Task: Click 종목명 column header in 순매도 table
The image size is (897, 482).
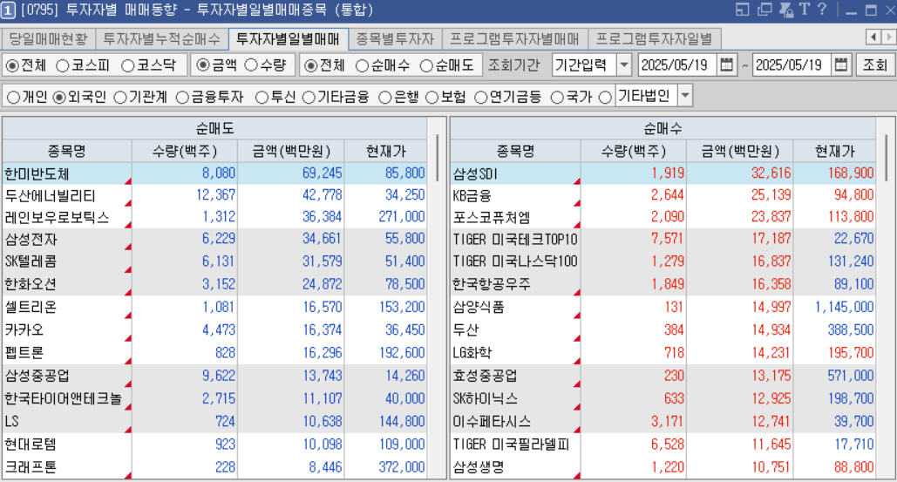Action: [x=67, y=151]
